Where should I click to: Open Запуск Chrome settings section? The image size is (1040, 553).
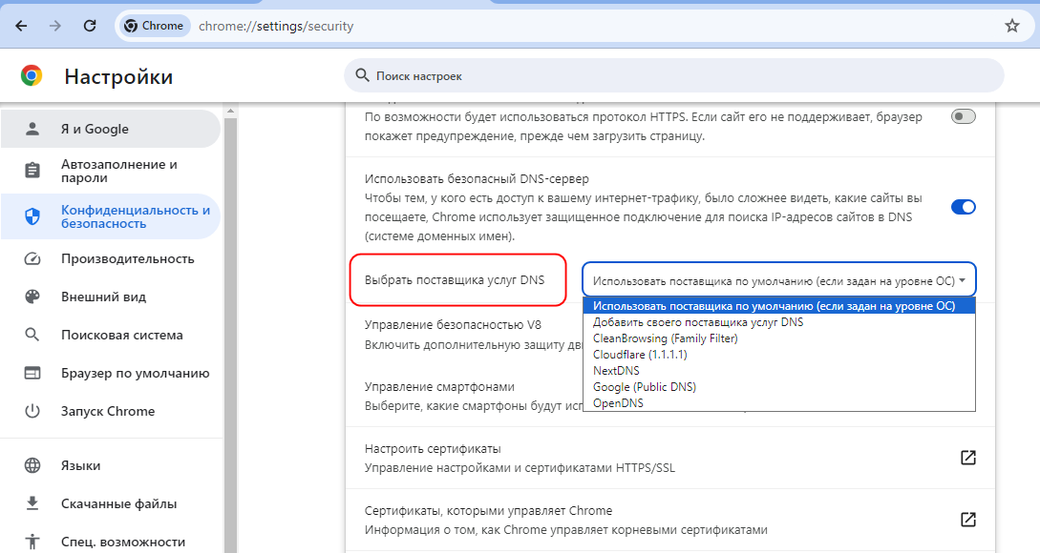point(111,411)
